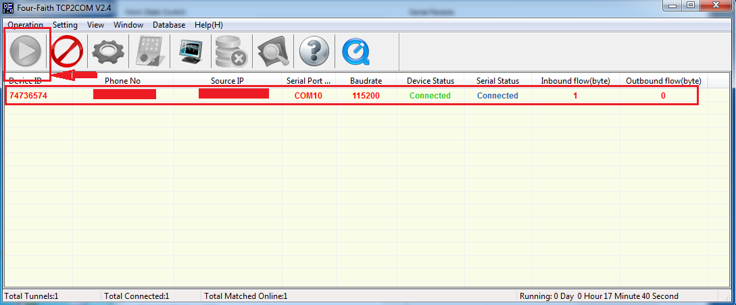
Task: Click the database delete toolbar icon
Action: point(231,51)
